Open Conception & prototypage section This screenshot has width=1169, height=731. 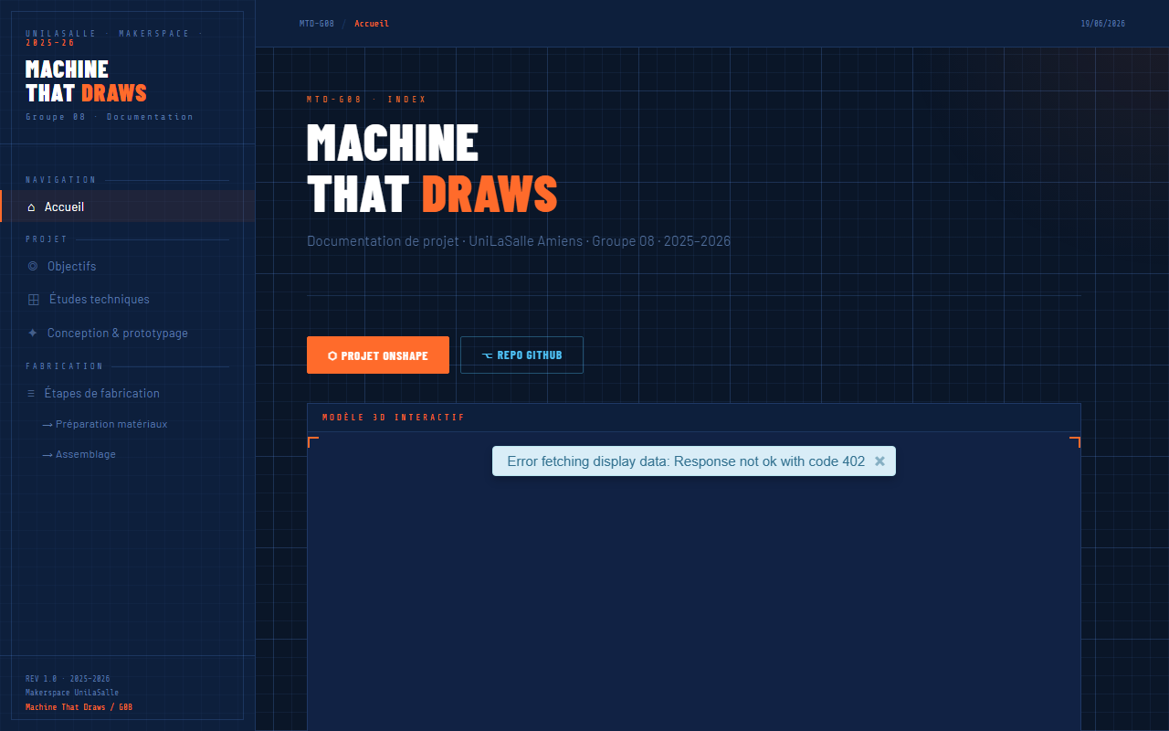coord(128,333)
